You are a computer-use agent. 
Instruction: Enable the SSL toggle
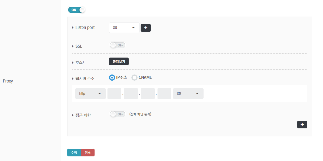click(118, 45)
